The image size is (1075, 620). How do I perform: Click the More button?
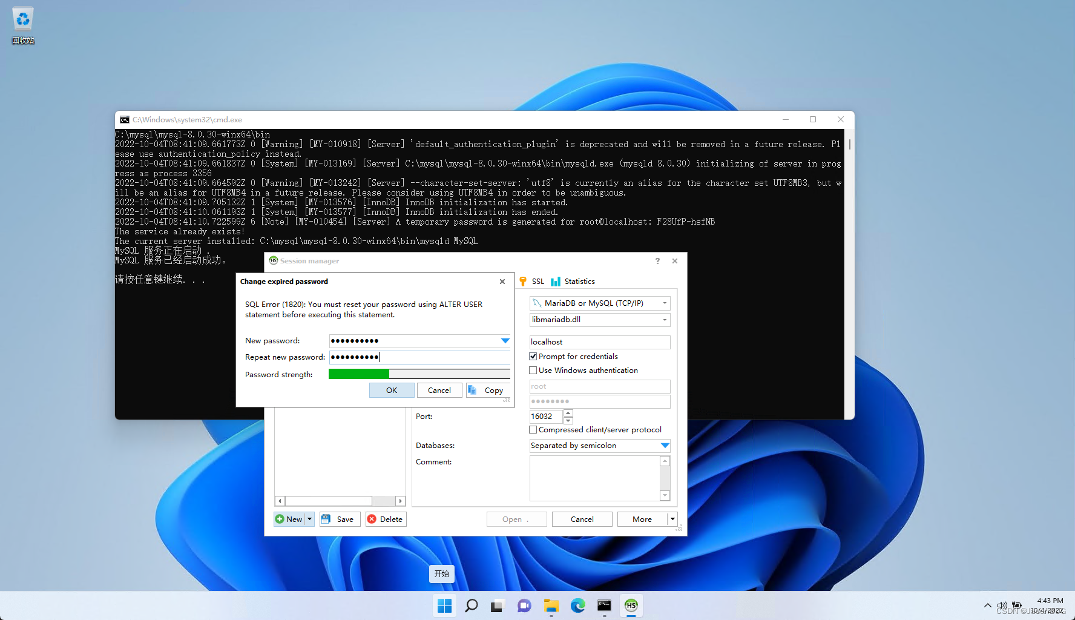tap(642, 519)
